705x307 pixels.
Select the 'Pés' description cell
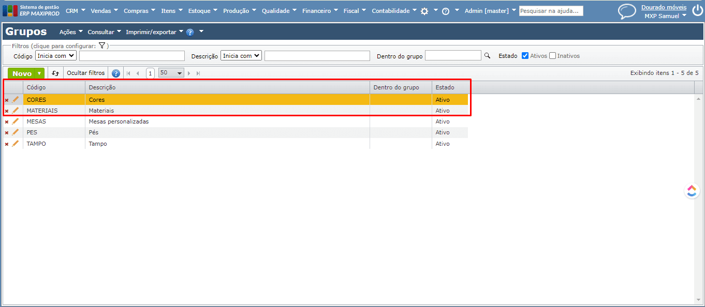[x=227, y=132]
